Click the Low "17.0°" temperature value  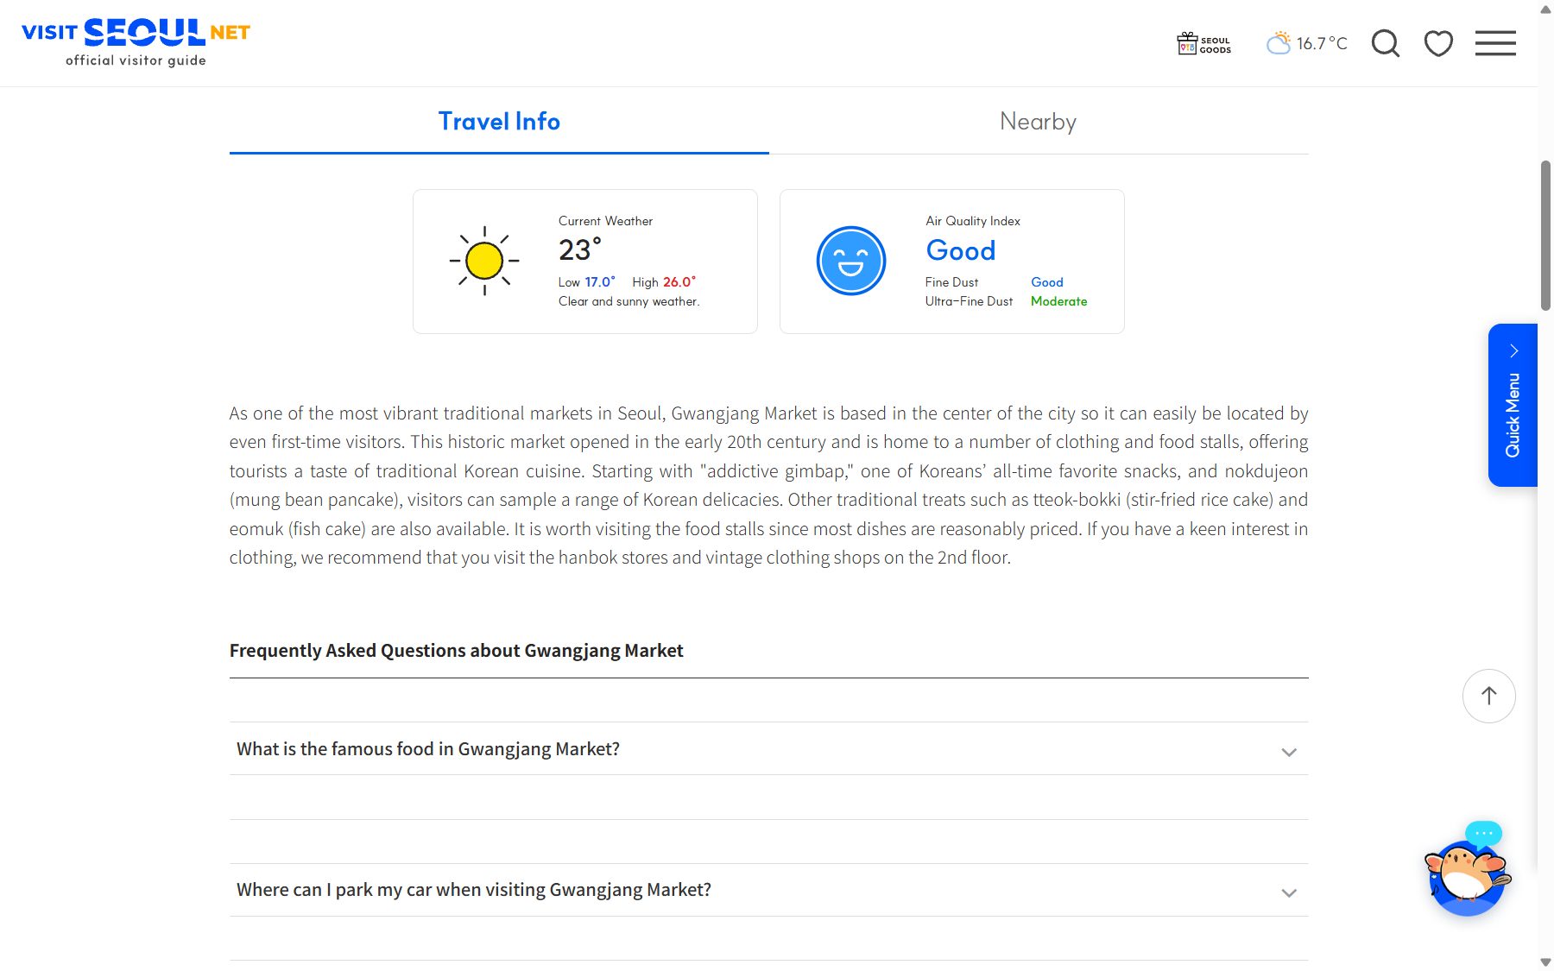click(600, 282)
